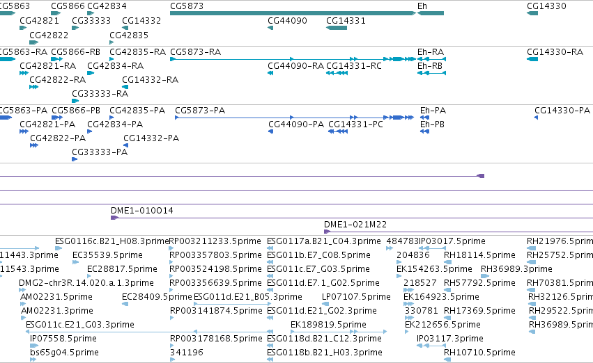Click the Eh-PA CDS label

pos(433,111)
